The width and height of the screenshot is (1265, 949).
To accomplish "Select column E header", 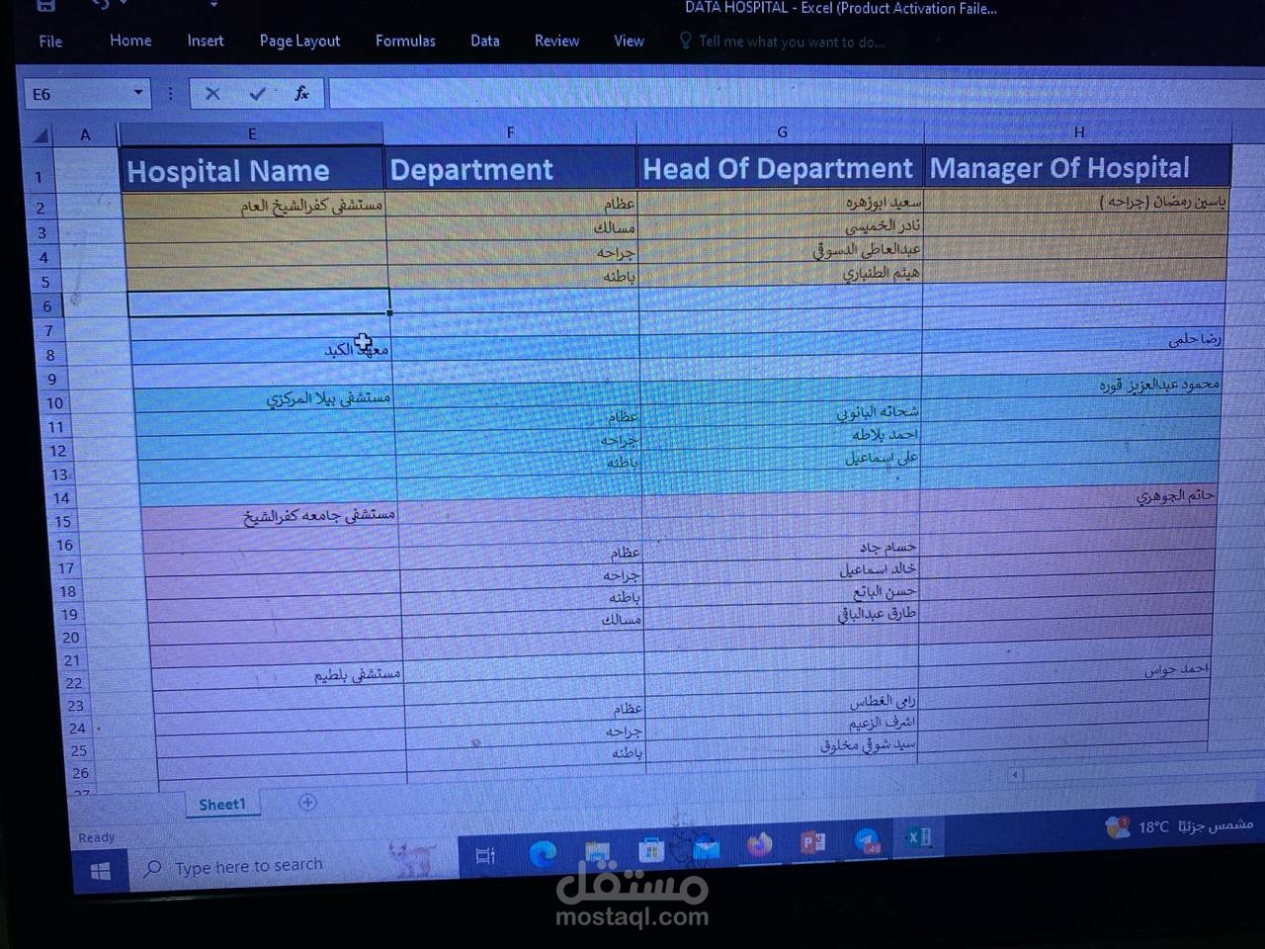I will click(x=252, y=133).
